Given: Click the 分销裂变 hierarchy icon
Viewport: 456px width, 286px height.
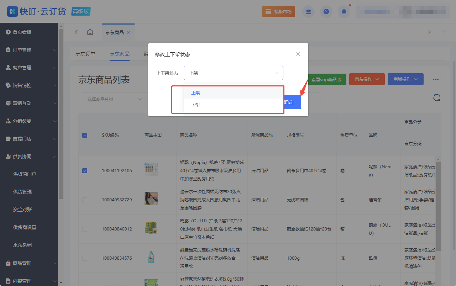Looking at the screenshot, I should pos(8,121).
